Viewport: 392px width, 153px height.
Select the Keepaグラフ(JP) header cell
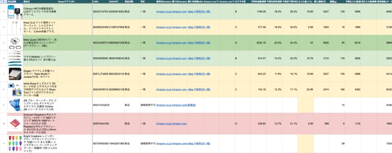tap(74, 2)
